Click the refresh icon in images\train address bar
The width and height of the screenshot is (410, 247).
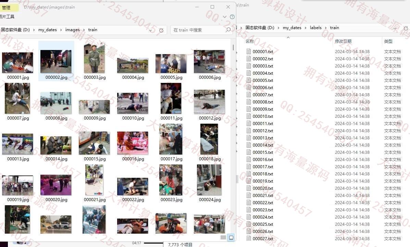click(161, 30)
